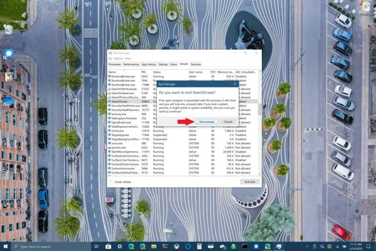This screenshot has width=376, height=251.
Task: Open Settings gear on the taskbar
Action: click(120, 246)
